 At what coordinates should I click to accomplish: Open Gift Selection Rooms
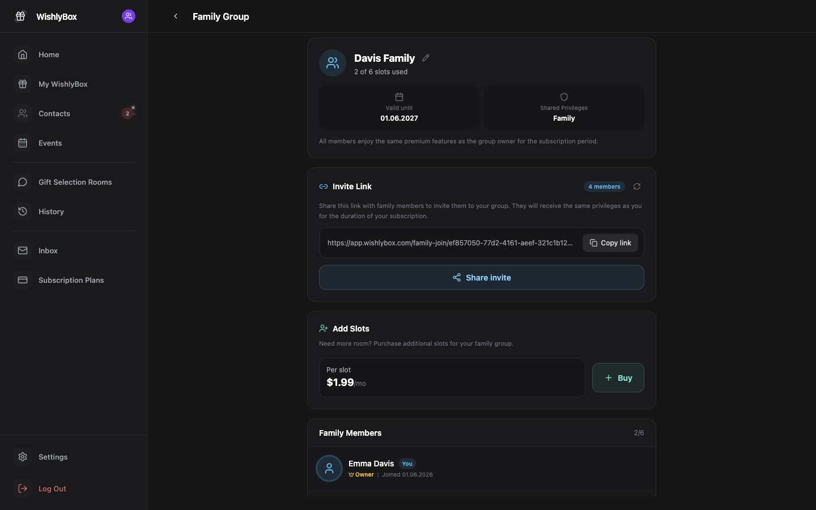pyautogui.click(x=74, y=182)
